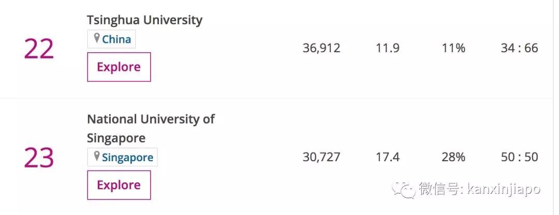Image resolution: width=559 pixels, height=215 pixels.
Task: Click the 11% international students value
Action: [x=453, y=48]
